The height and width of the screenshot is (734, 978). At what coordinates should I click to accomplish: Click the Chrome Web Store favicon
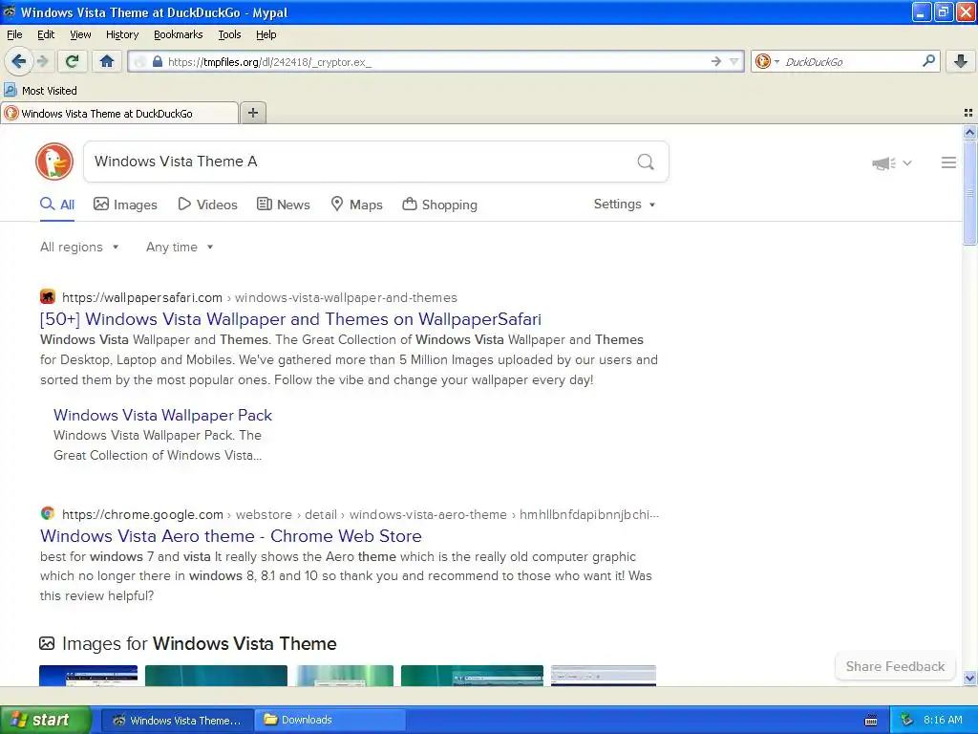click(x=48, y=513)
